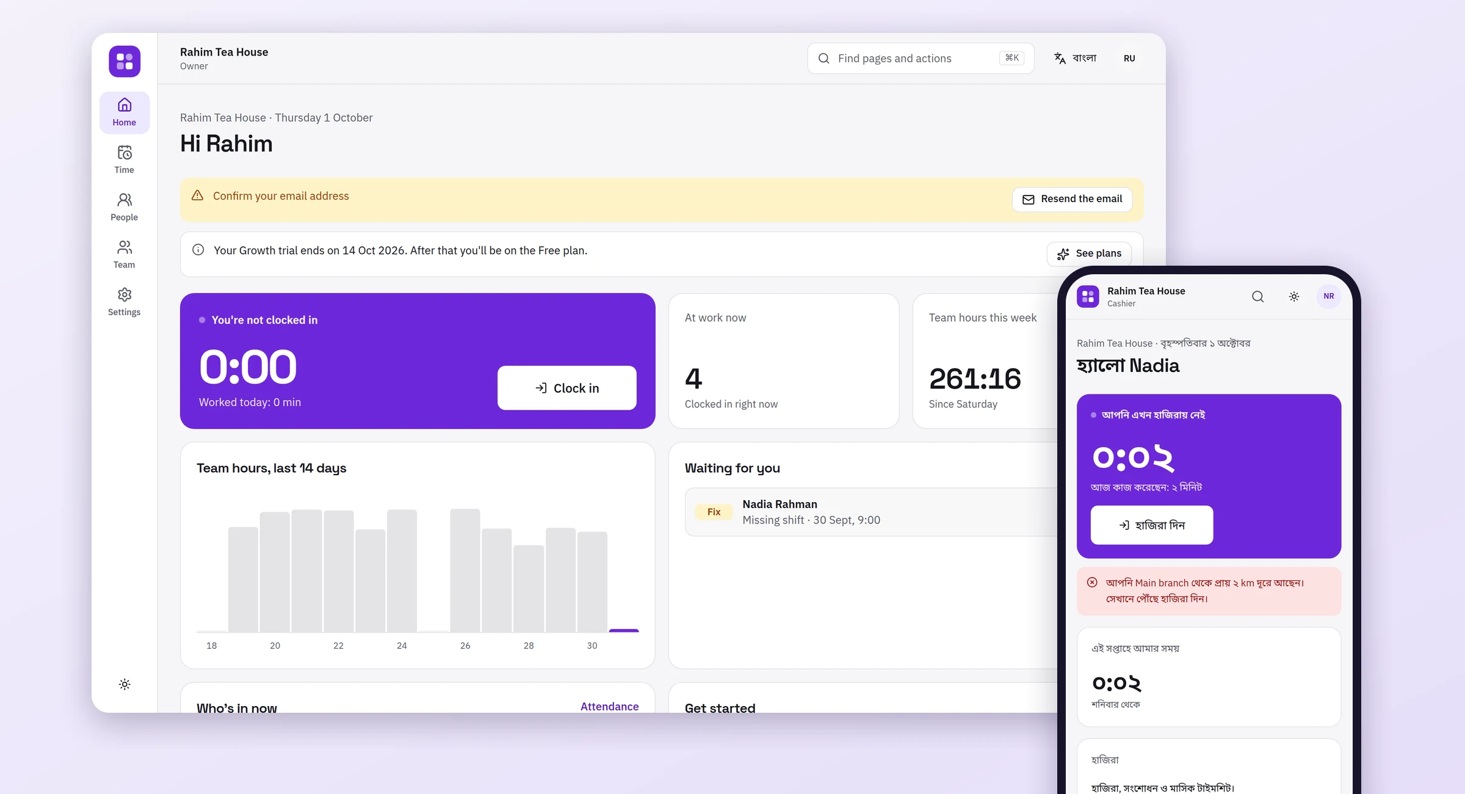The image size is (1465, 794).
Task: Open Settings gear in sidebar
Action: (x=125, y=302)
